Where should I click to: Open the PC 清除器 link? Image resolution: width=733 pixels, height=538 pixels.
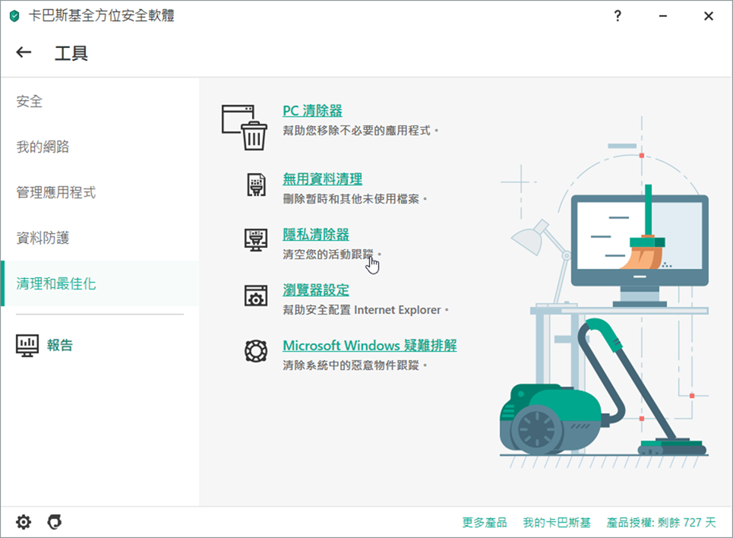tap(312, 112)
